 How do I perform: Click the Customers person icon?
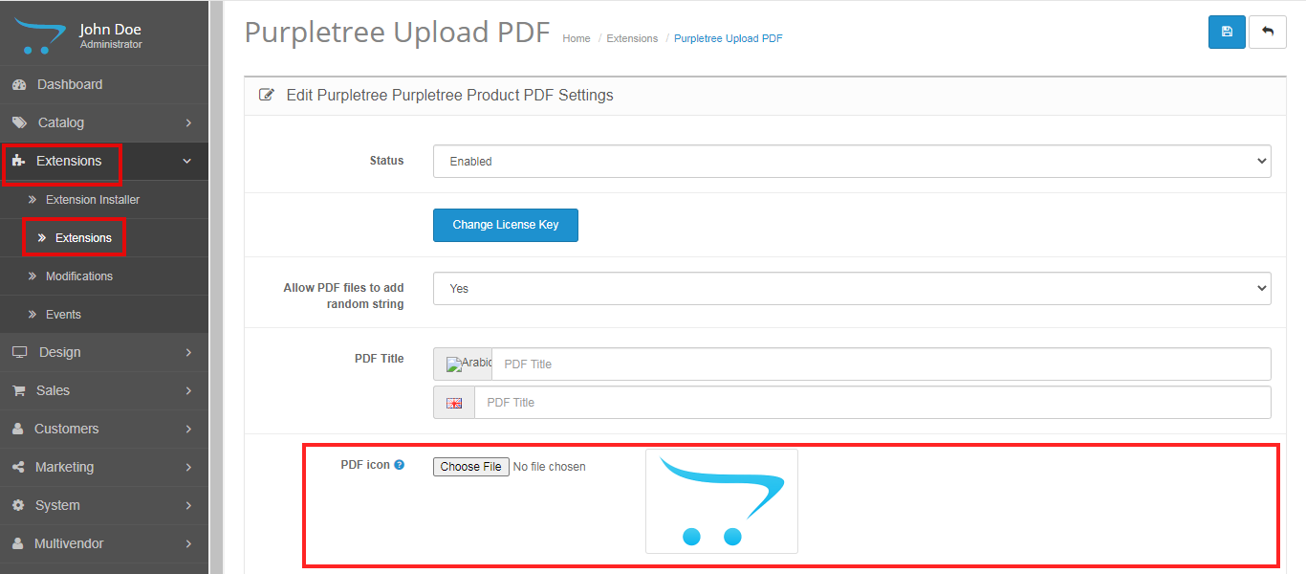point(18,430)
